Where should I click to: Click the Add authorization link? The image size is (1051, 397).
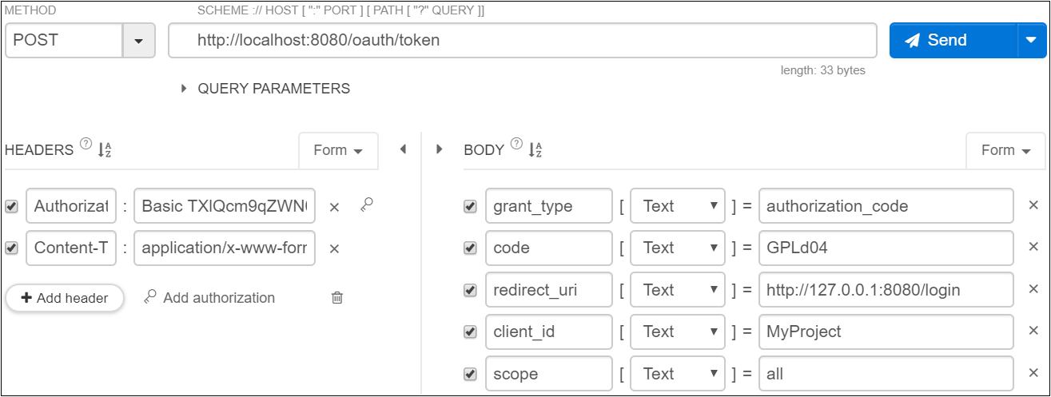point(209,298)
